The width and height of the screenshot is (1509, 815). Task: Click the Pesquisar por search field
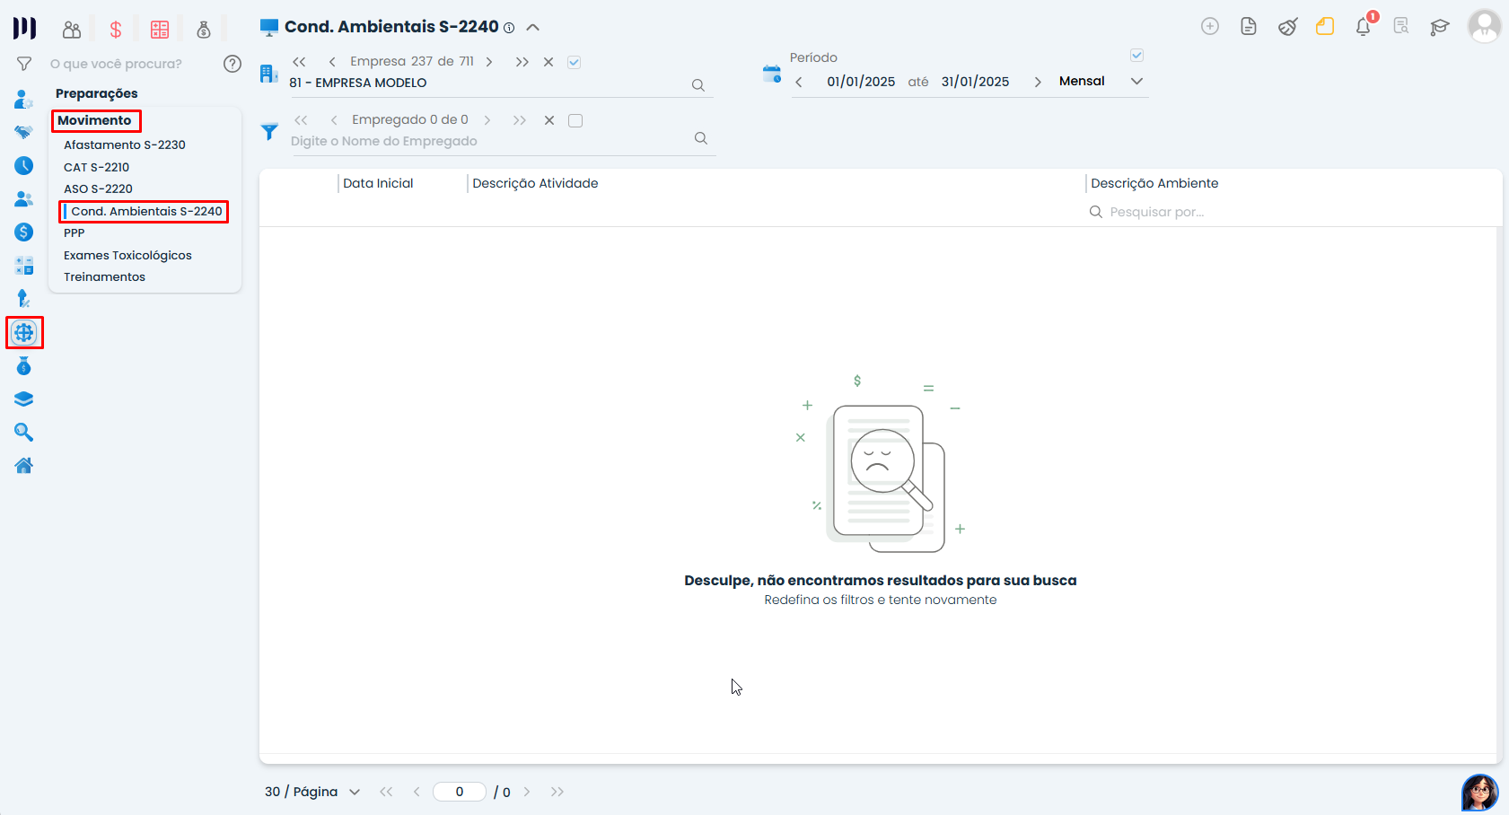pos(1156,212)
